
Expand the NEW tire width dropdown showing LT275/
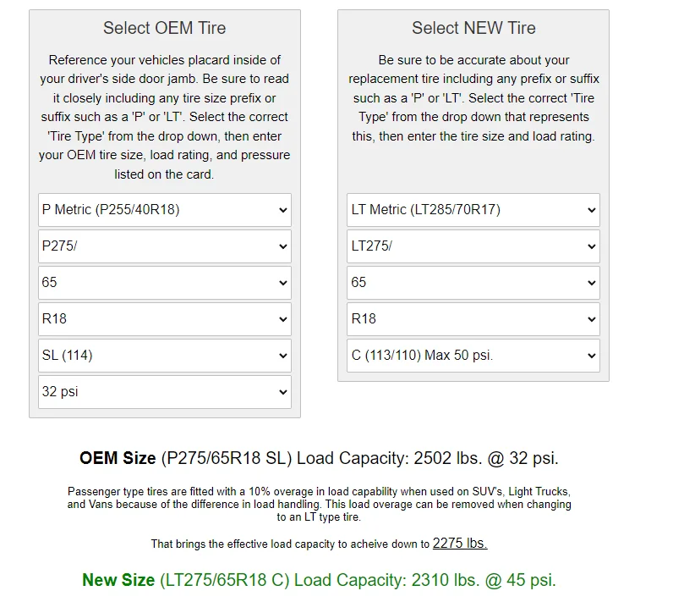[x=473, y=246]
